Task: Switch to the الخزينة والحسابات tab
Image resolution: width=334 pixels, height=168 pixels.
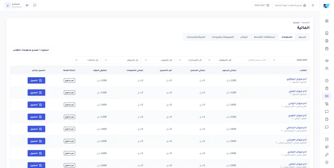Action: click(196, 37)
